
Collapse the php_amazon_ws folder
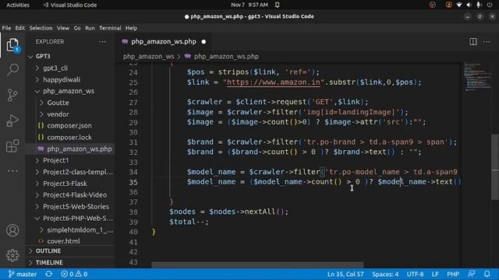[x=37, y=91]
